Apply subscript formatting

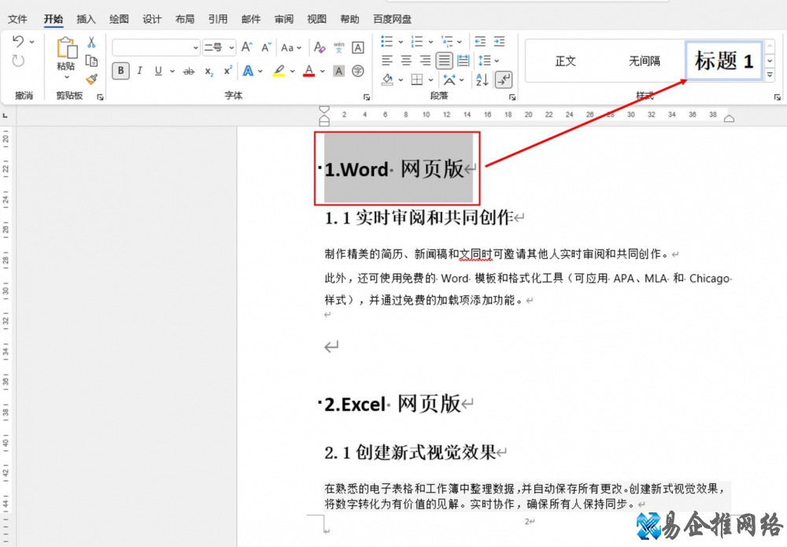click(x=209, y=72)
